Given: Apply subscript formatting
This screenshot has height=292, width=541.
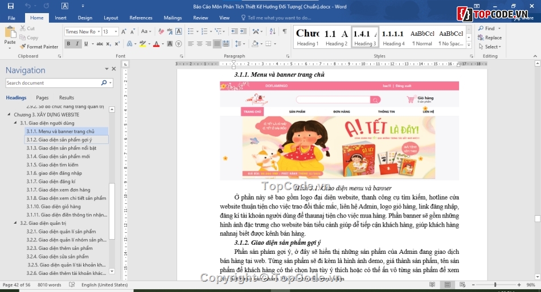Looking at the screenshot, I should [x=109, y=44].
